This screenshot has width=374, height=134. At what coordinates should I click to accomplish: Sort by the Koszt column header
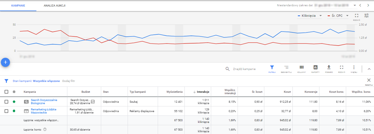point(287,92)
